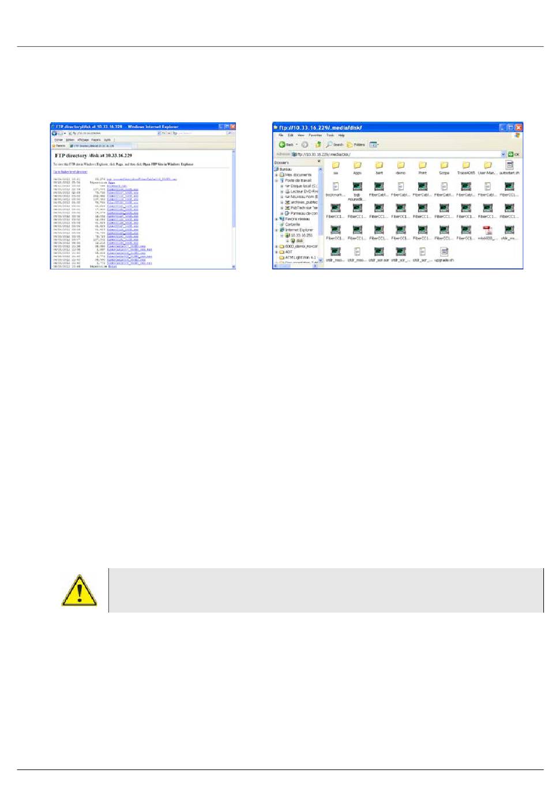The height and width of the screenshot is (811, 548).
Task: Toggle the Folders toolbar button
Action: pyautogui.click(x=355, y=144)
